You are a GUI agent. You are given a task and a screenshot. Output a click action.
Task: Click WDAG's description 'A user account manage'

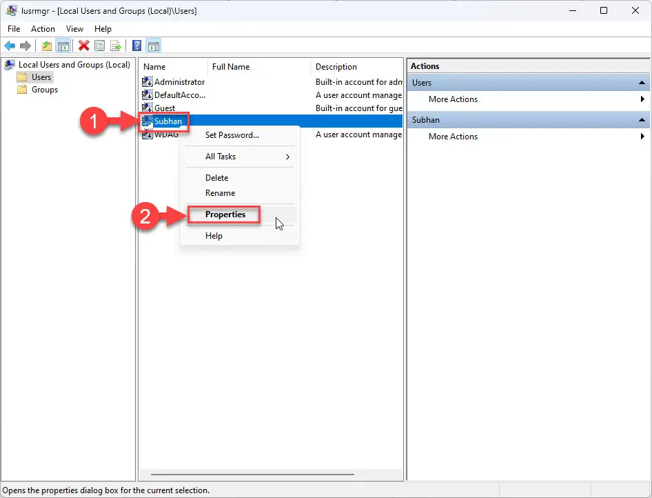359,135
